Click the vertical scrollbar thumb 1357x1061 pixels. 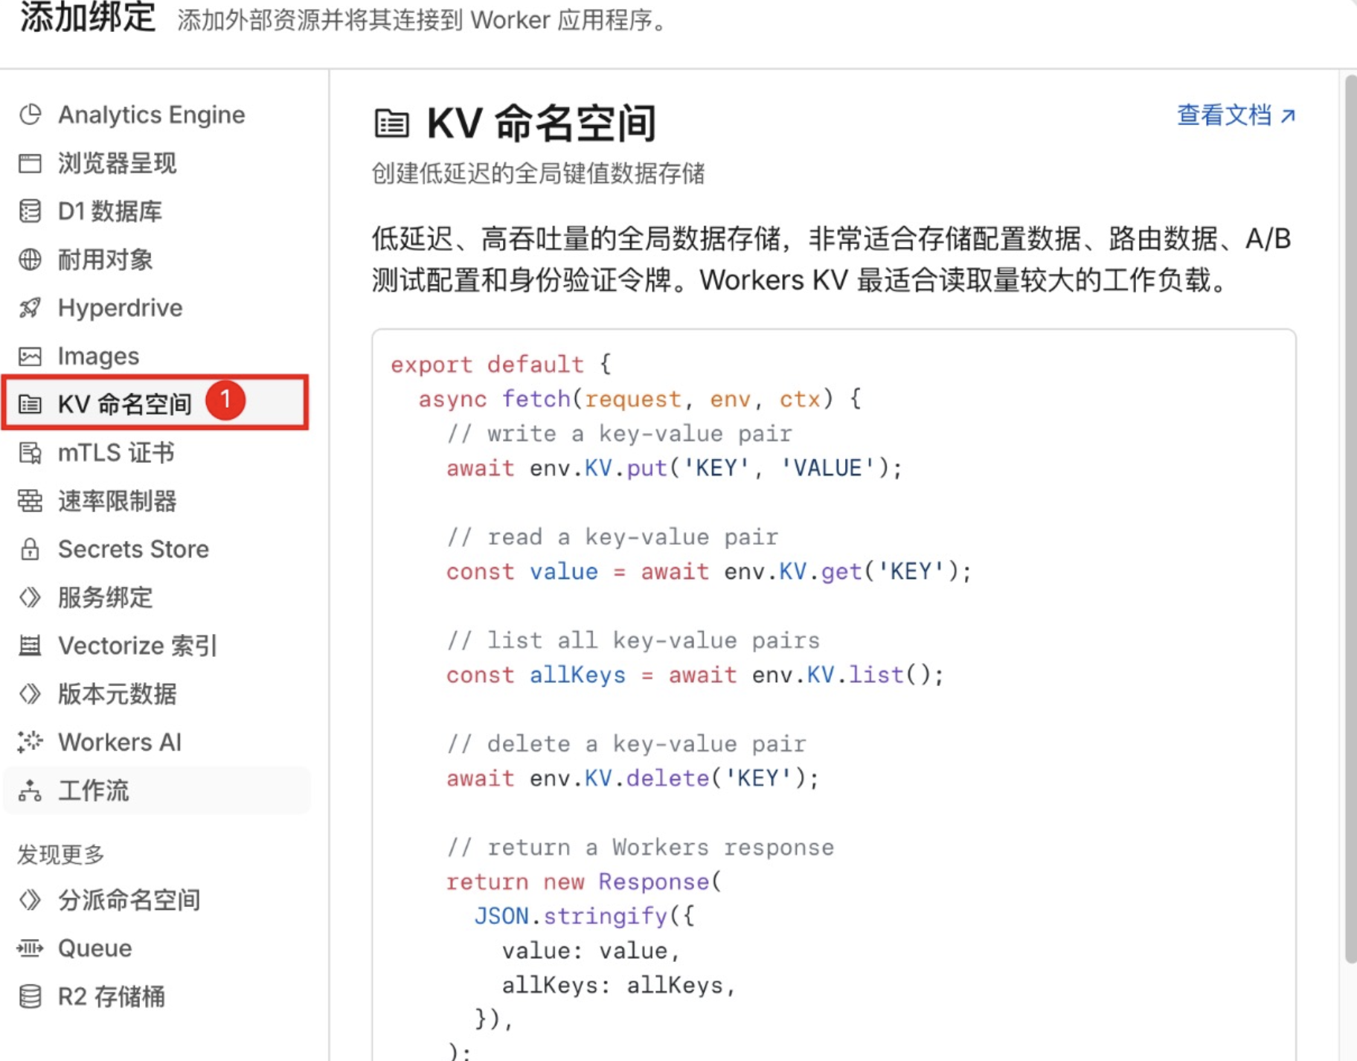[1350, 519]
